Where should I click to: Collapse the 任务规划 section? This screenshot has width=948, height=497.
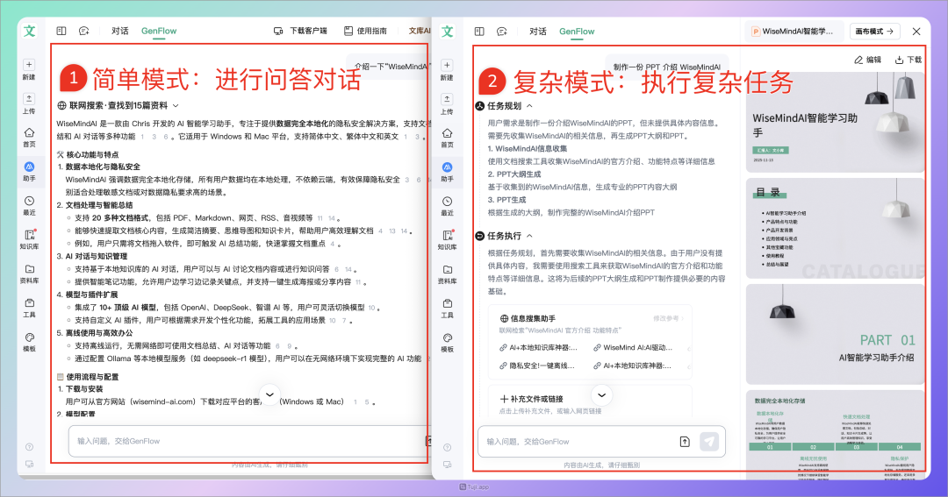pyautogui.click(x=529, y=106)
